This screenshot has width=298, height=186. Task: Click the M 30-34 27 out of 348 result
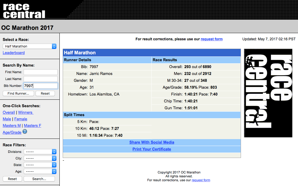tap(196, 81)
